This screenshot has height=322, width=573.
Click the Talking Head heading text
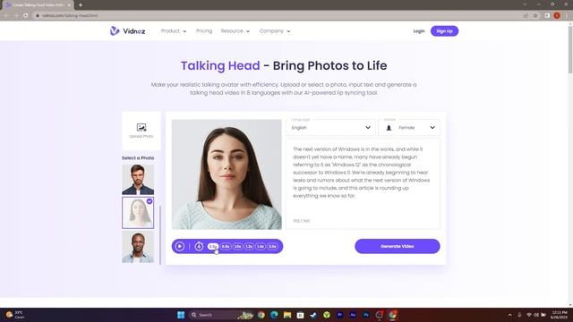click(220, 65)
